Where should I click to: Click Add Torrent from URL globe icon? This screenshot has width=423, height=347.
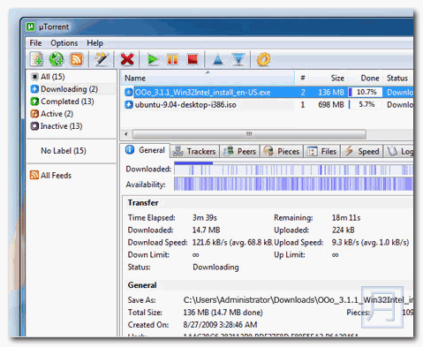pyautogui.click(x=57, y=59)
